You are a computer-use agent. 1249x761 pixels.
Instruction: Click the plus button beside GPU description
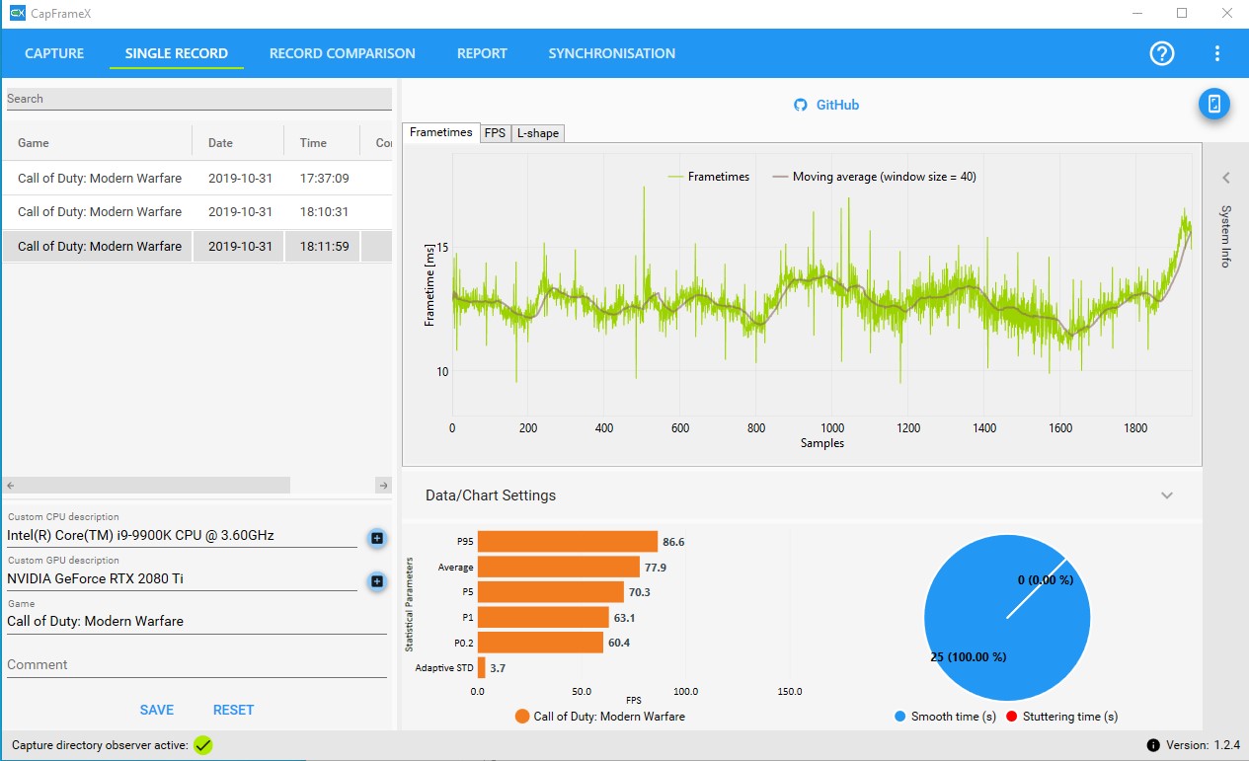click(377, 581)
